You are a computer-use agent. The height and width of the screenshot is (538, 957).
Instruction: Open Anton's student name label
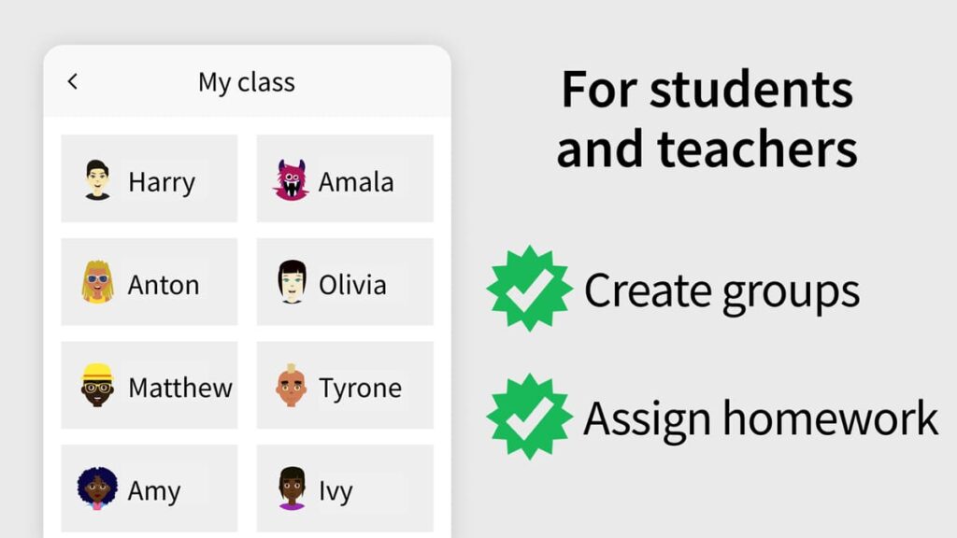pos(164,285)
